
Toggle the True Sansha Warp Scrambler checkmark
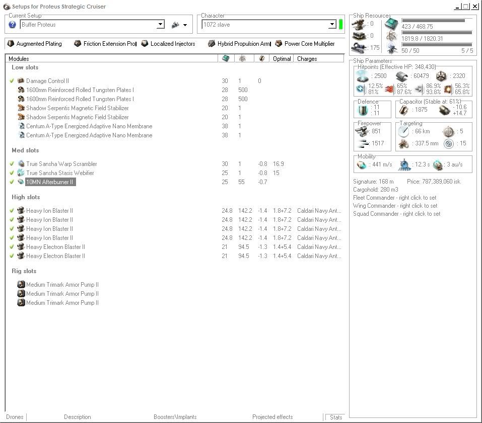click(x=12, y=164)
